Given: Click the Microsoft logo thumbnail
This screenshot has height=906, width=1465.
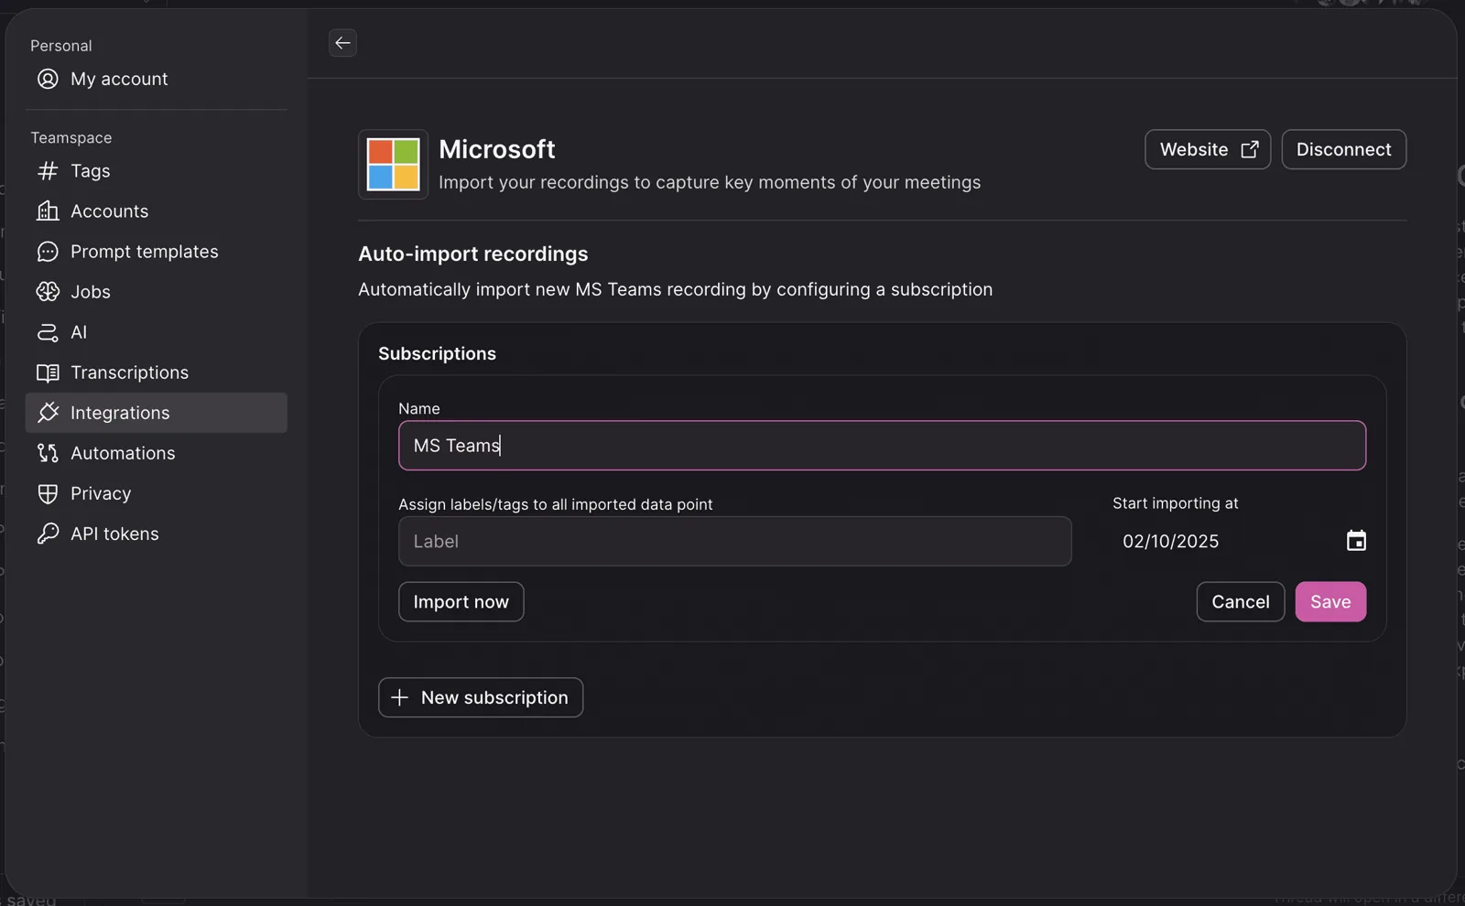Looking at the screenshot, I should [x=393, y=164].
